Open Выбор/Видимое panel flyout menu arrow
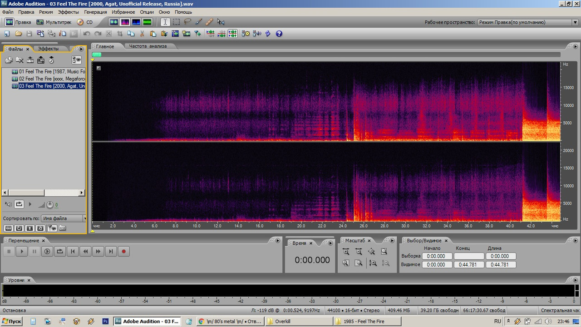 point(576,241)
